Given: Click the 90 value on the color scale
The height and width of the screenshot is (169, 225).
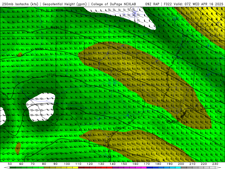Looking at the screenshot, I should click(55, 164).
